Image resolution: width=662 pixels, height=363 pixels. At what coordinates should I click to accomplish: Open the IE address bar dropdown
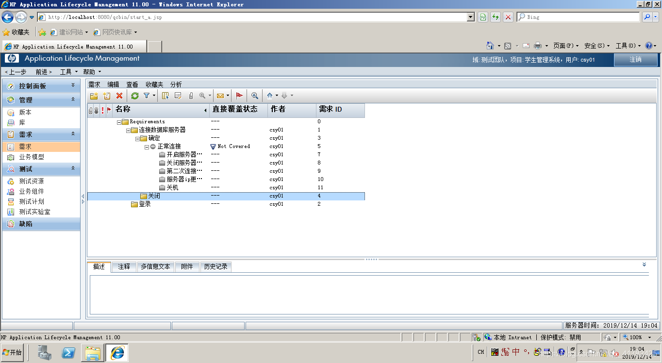pos(470,17)
